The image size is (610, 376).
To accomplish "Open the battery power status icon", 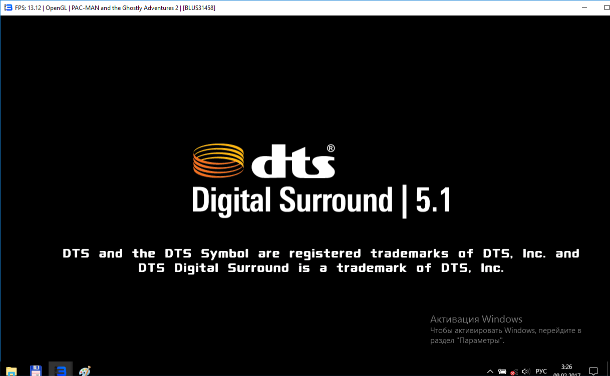I will [x=502, y=371].
